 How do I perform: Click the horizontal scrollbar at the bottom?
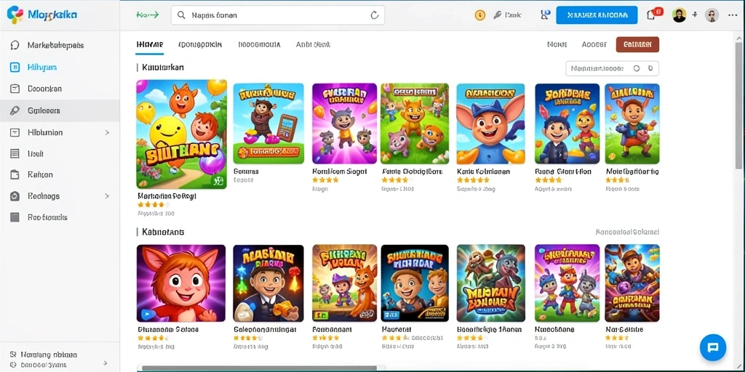(260, 368)
